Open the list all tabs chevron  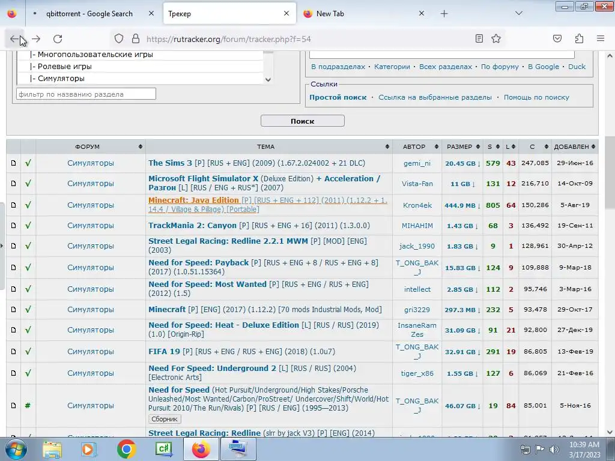coord(519,13)
